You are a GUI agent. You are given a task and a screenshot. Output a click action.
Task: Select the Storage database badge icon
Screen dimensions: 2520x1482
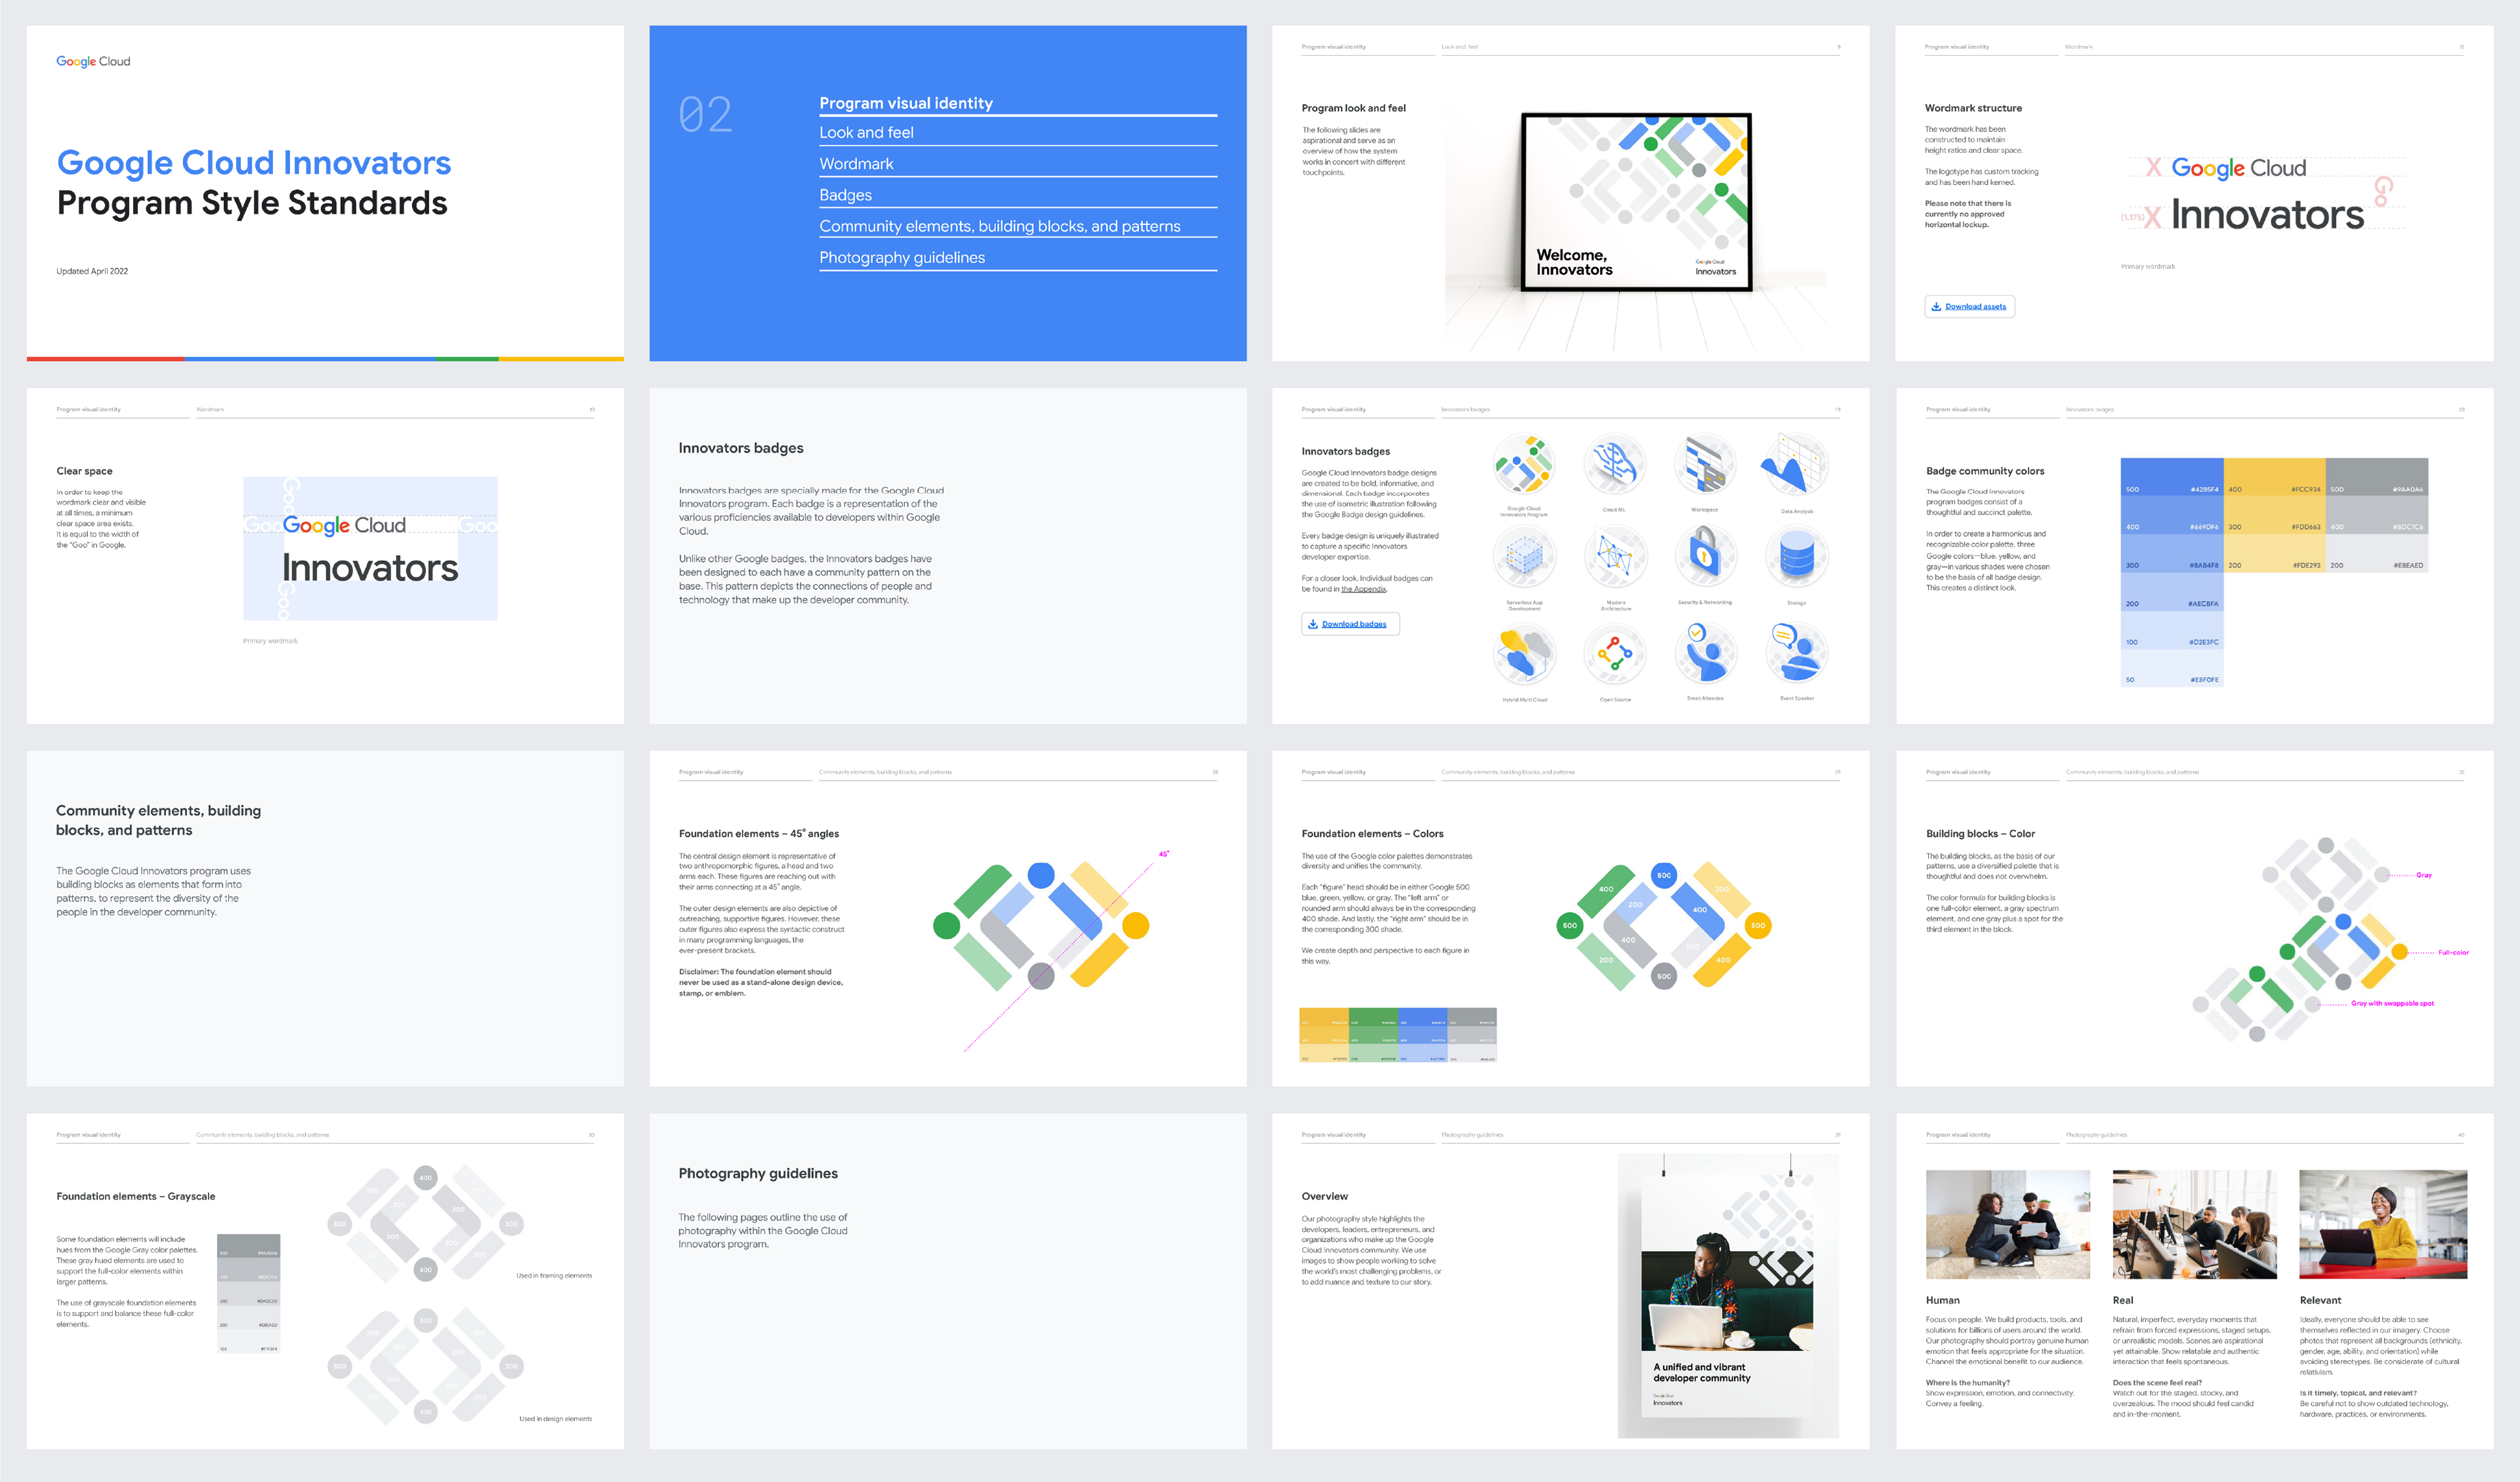point(1797,556)
